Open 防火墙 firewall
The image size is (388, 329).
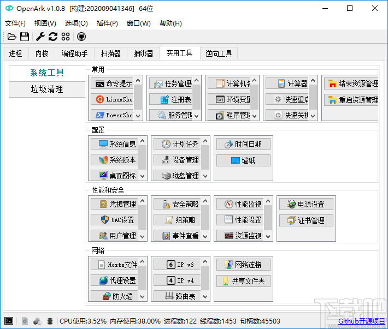click(x=114, y=296)
